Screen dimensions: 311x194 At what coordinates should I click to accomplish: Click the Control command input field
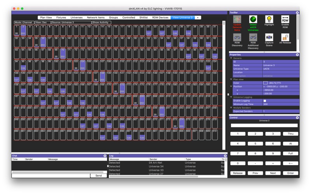click(x=264, y=126)
